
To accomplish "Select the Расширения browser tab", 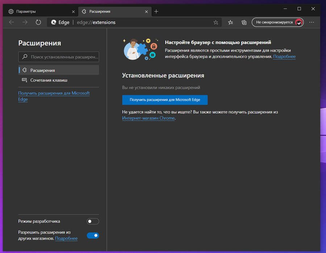I will click(x=115, y=12).
